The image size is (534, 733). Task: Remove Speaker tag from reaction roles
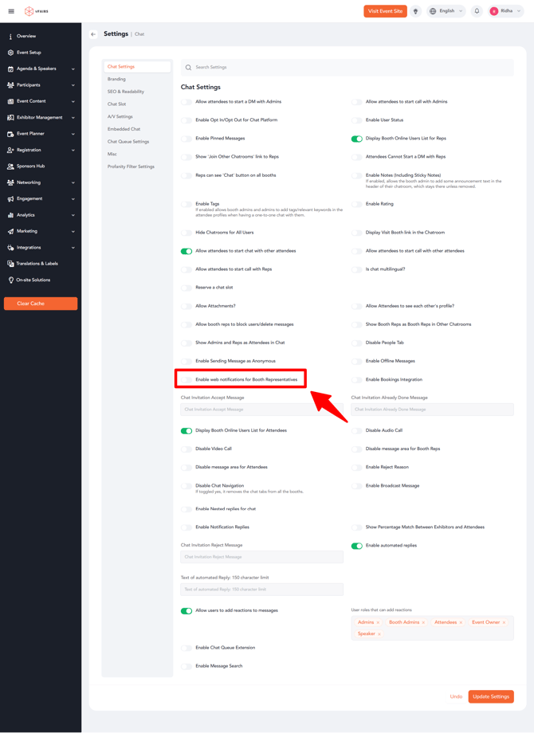(379, 634)
